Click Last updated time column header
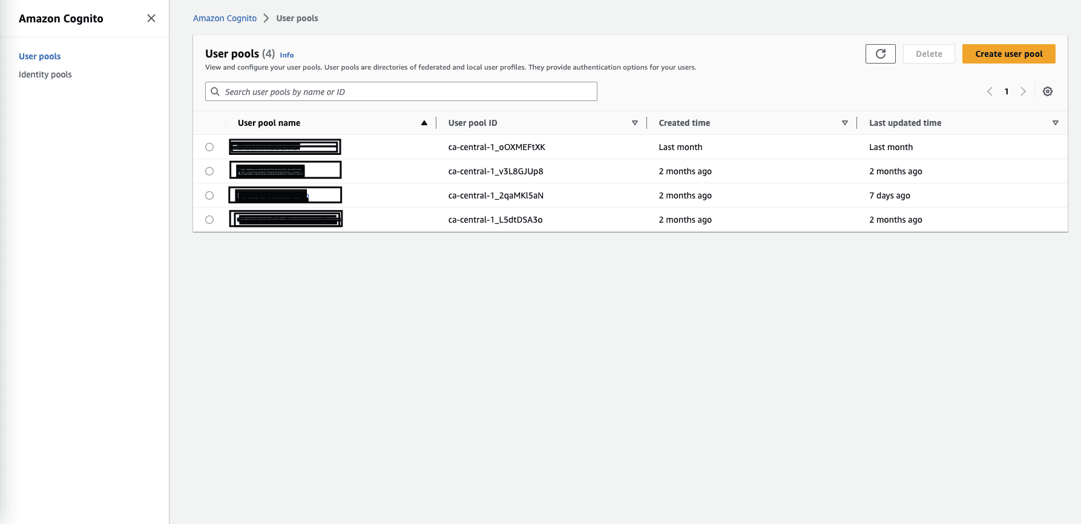This screenshot has width=1081, height=524. coord(905,123)
